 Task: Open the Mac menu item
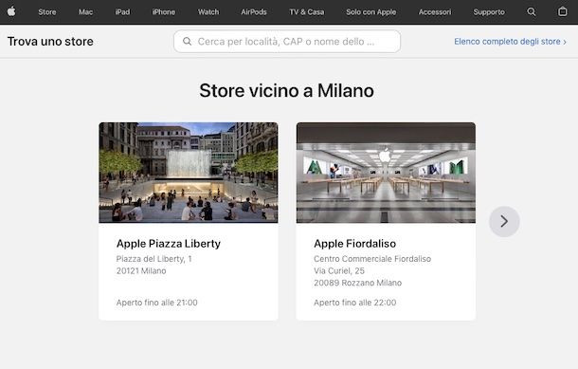(85, 12)
